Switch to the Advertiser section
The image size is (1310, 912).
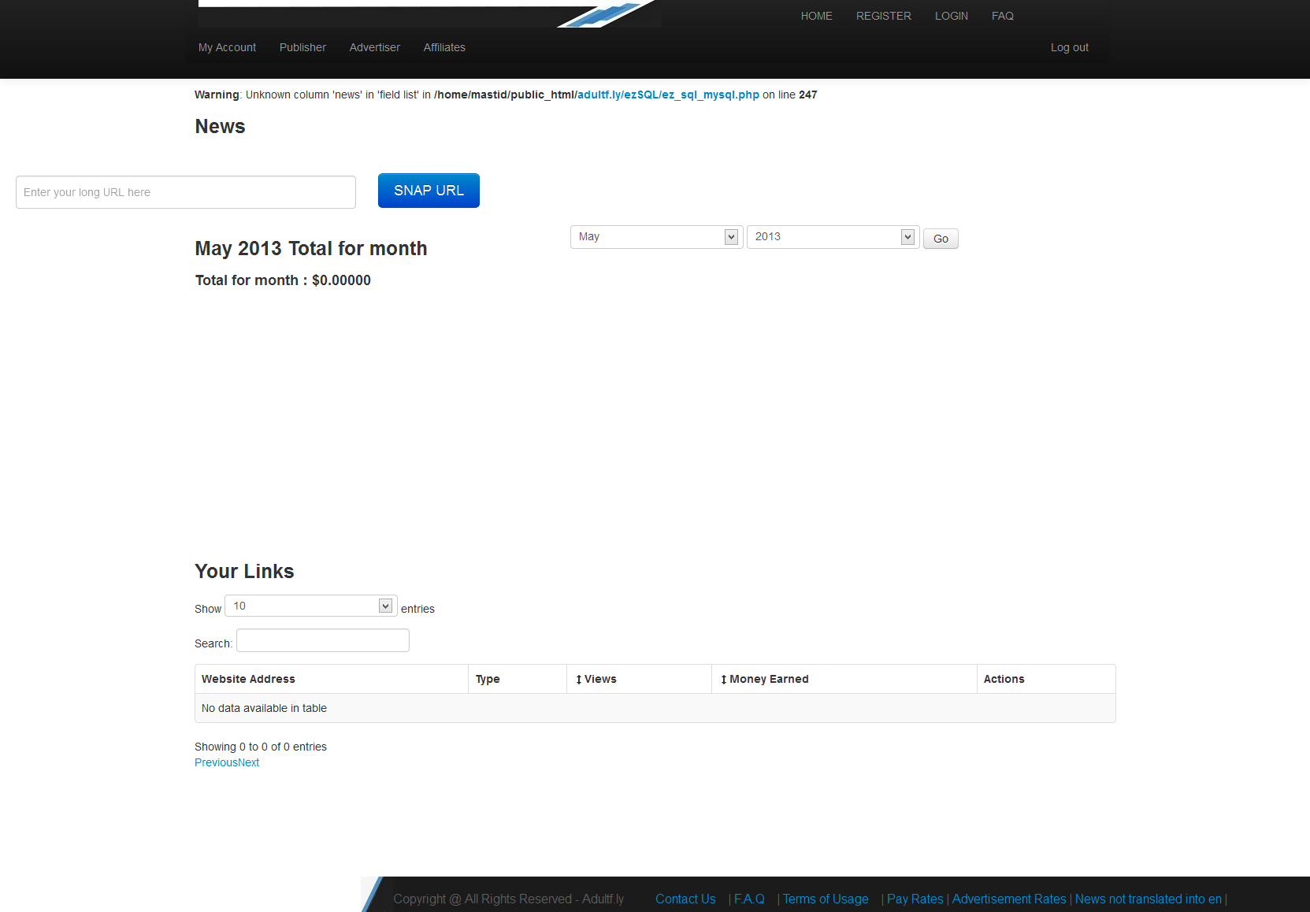click(374, 47)
